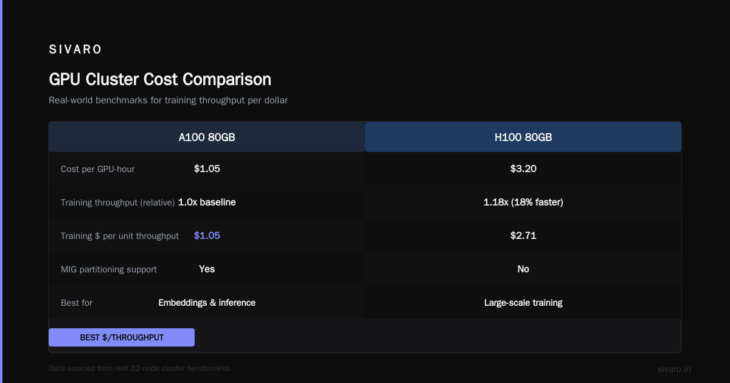Image resolution: width=730 pixels, height=383 pixels.
Task: Click the 32-node cluster benchmarks footnote
Action: tap(139, 368)
